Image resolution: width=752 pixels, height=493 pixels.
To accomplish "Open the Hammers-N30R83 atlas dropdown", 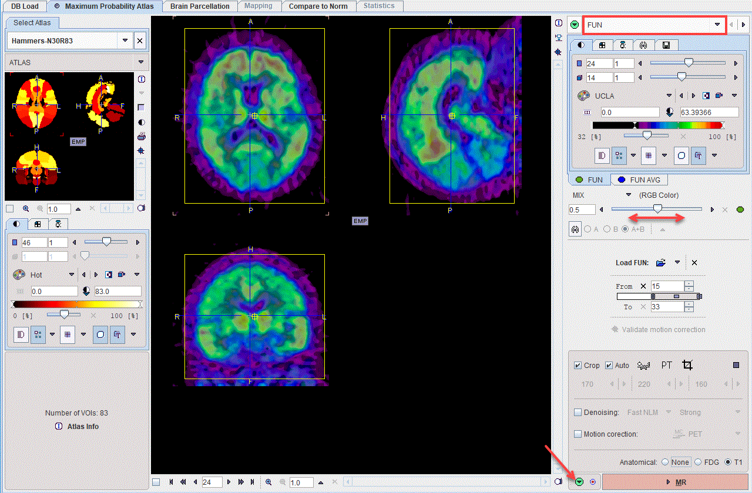I will click(x=125, y=41).
